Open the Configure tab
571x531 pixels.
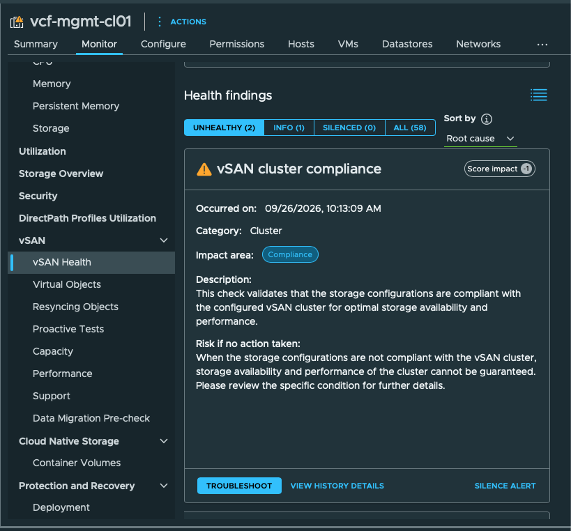point(163,44)
